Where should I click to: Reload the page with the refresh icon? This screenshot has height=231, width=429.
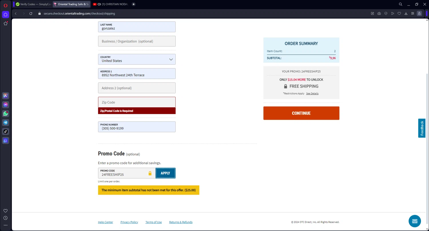(31, 13)
